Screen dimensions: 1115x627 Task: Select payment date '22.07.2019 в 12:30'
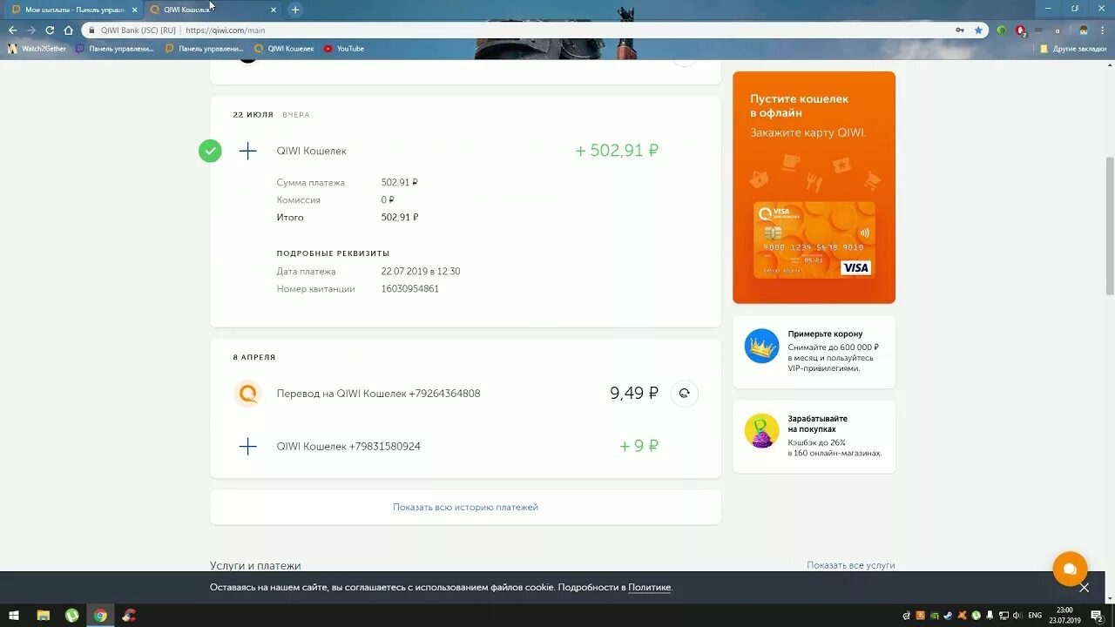[x=421, y=271]
